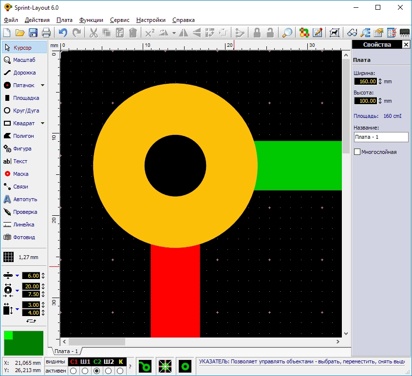412x376 pixels.
Task: Open the Настройки menu
Action: [x=151, y=20]
